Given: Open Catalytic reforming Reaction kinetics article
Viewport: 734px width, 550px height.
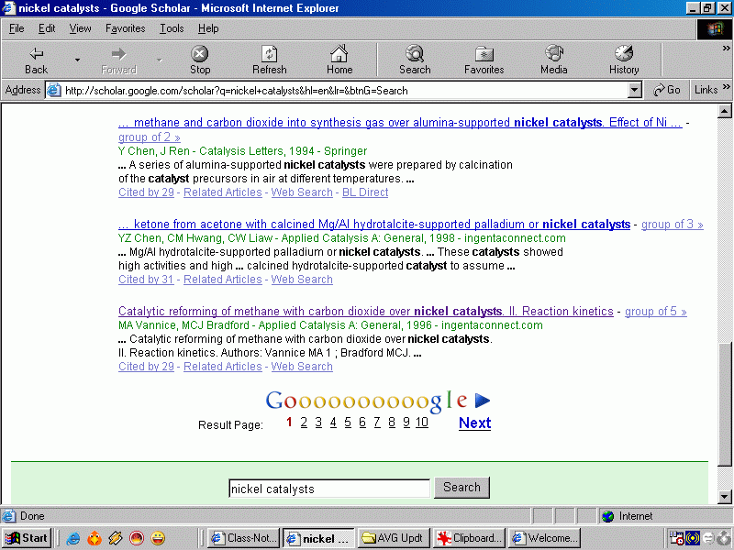Looking at the screenshot, I should (x=365, y=312).
